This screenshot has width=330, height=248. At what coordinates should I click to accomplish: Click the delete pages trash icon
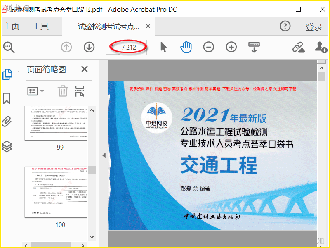click(63, 91)
